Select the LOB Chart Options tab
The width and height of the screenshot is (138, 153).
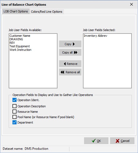tap(16, 11)
